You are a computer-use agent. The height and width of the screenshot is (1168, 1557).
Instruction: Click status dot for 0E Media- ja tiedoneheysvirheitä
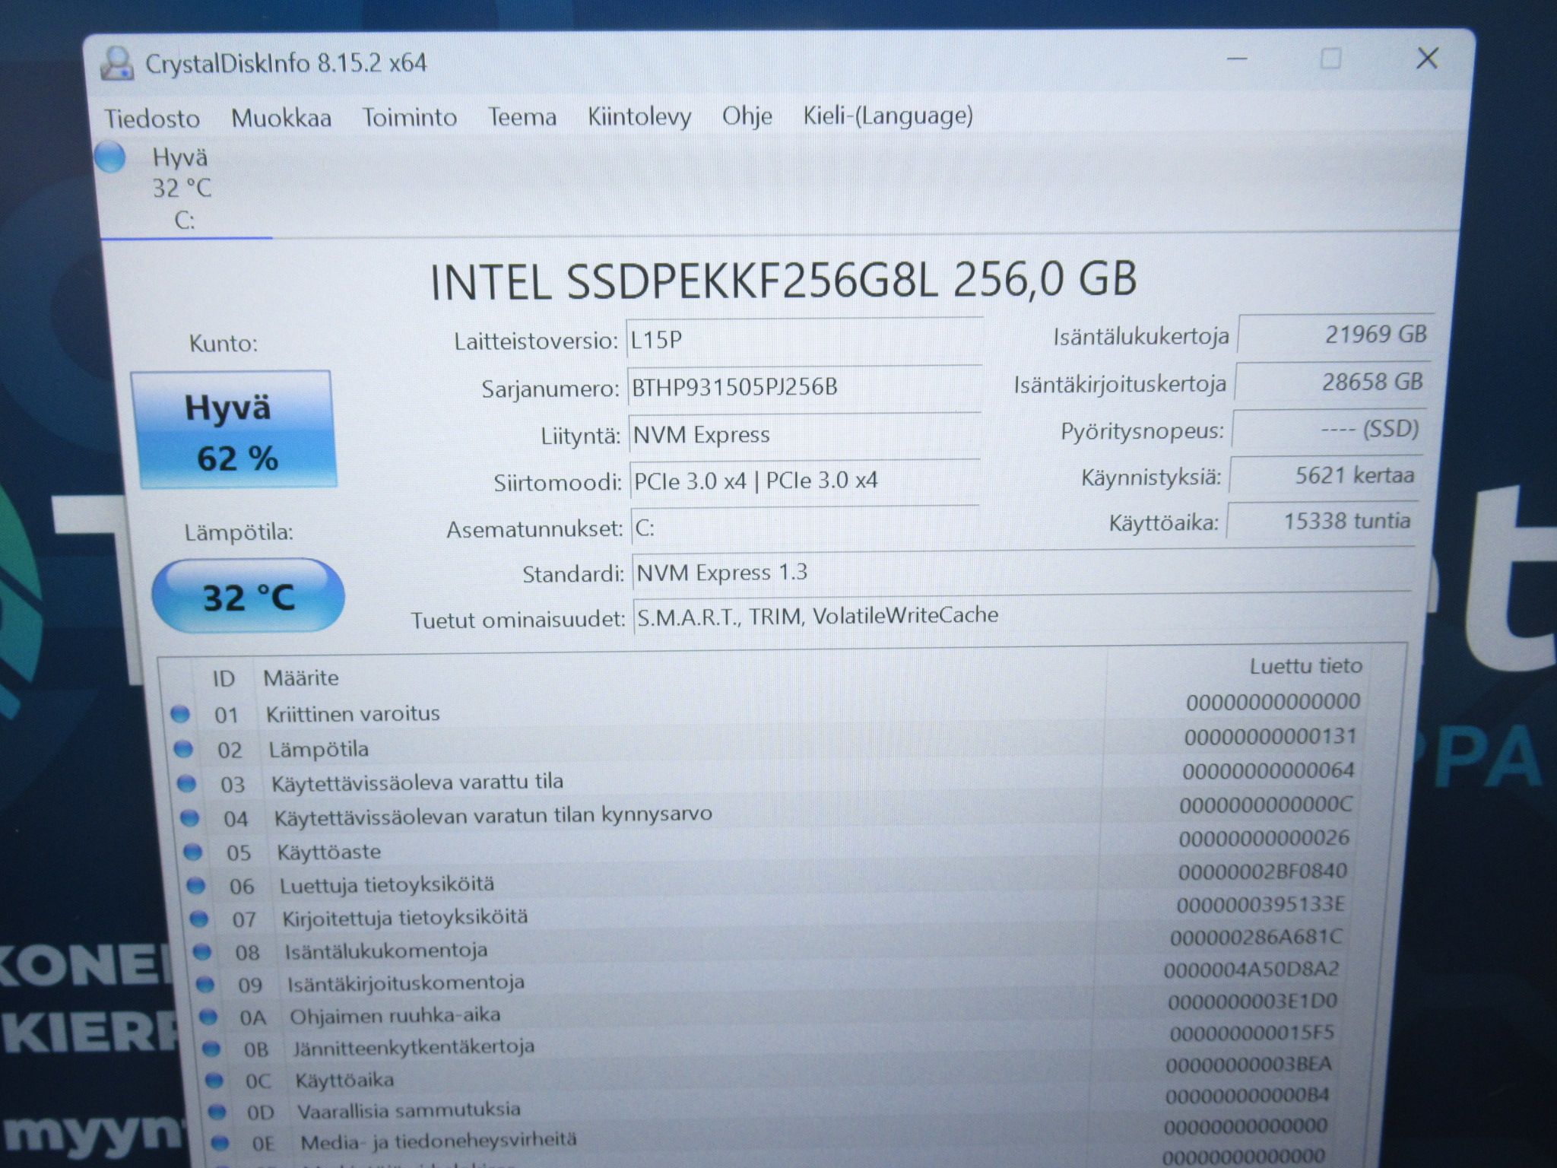(220, 1142)
